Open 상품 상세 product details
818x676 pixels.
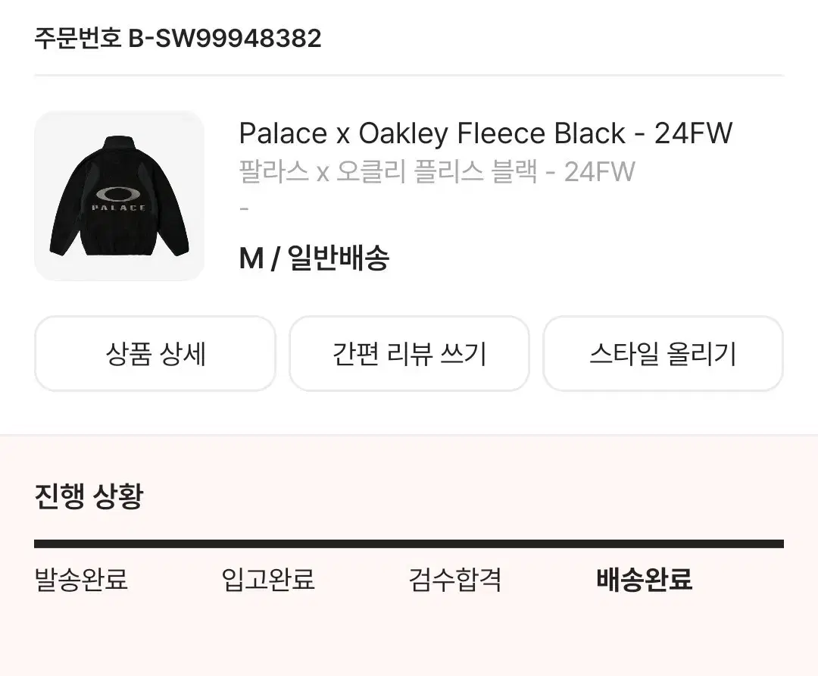click(155, 353)
